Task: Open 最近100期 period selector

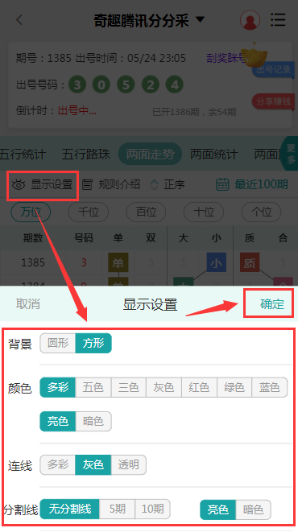Action: 261,184
